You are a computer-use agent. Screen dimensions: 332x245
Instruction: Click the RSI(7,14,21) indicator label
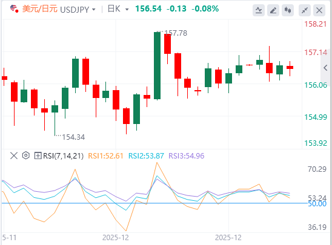(63, 156)
